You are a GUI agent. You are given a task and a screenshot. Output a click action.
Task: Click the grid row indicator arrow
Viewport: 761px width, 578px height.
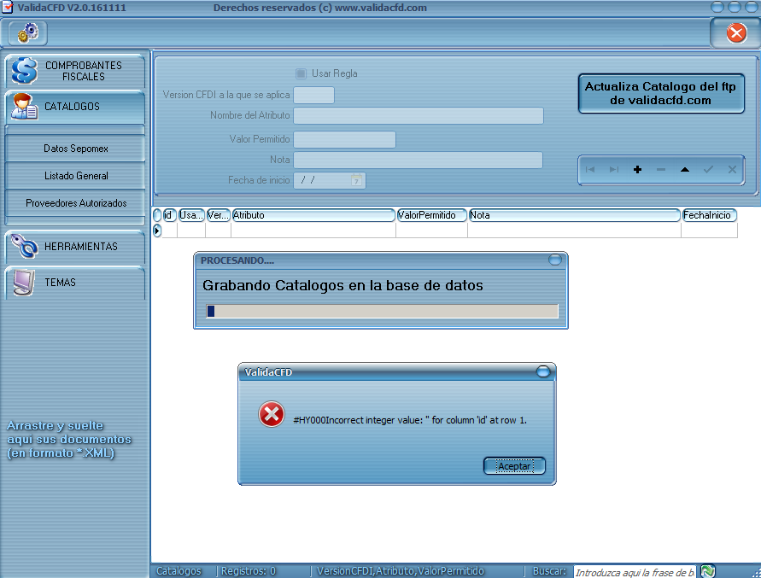(x=157, y=231)
